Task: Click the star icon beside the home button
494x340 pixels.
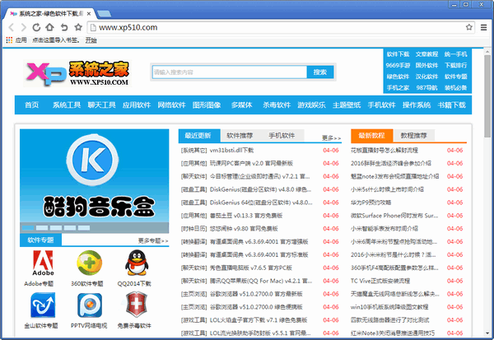Action: coord(78,27)
